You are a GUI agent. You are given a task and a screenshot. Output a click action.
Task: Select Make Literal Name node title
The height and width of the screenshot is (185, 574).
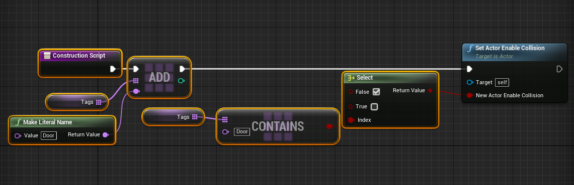tap(48, 122)
